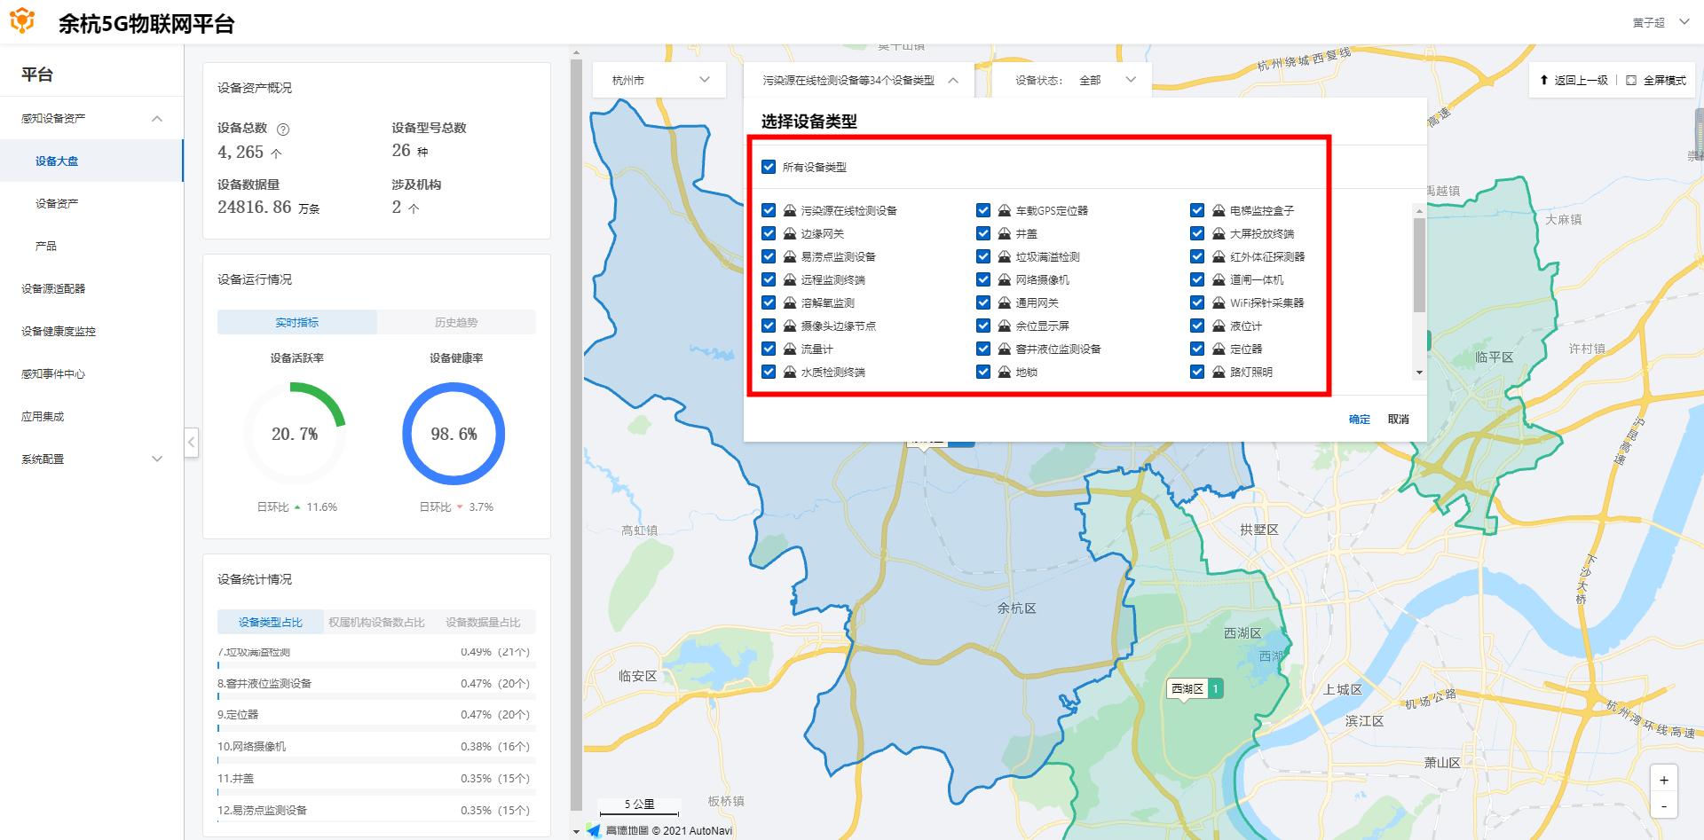This screenshot has height=840, width=1704.
Task: Collapse the left panel with the arrow handle
Action: (x=191, y=442)
